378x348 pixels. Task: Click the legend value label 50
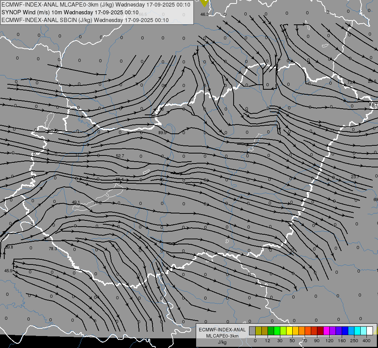point(292,341)
